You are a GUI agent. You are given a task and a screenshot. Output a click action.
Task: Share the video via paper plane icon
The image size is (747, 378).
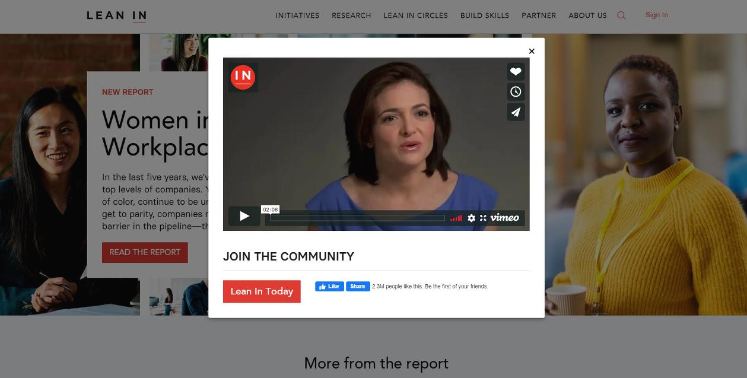click(516, 112)
